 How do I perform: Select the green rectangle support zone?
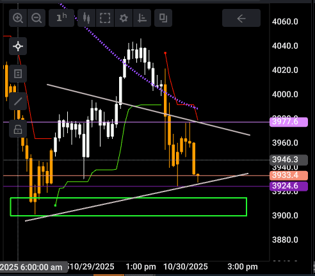tap(129, 207)
